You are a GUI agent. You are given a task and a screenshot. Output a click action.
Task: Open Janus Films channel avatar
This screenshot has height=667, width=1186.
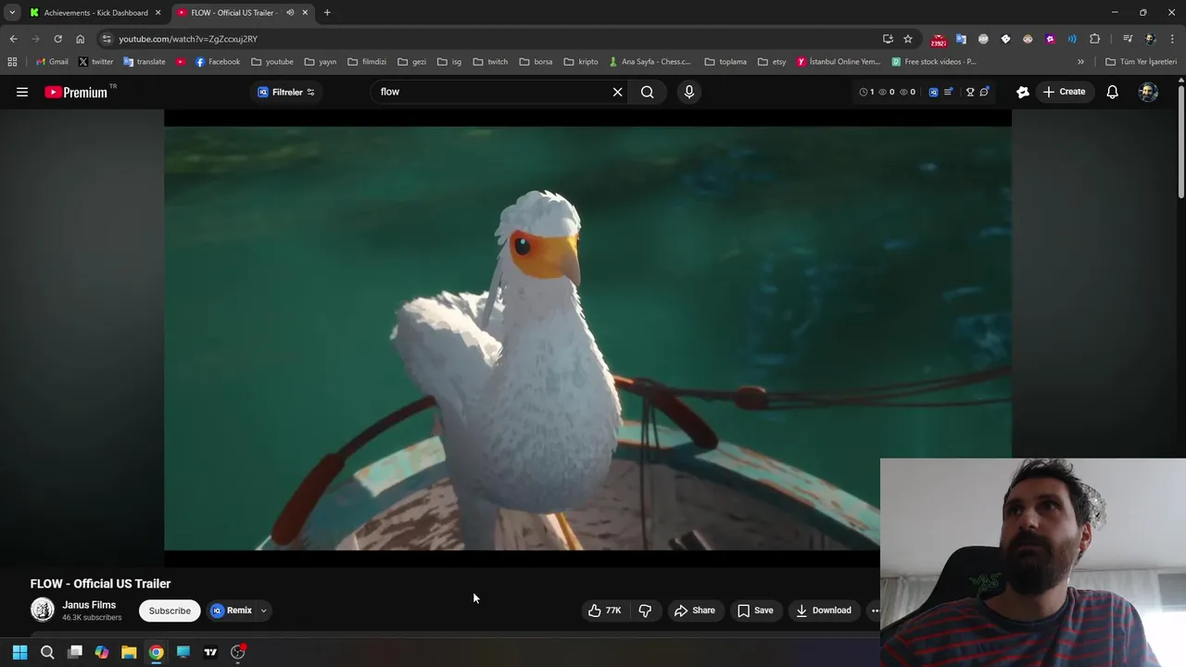43,610
